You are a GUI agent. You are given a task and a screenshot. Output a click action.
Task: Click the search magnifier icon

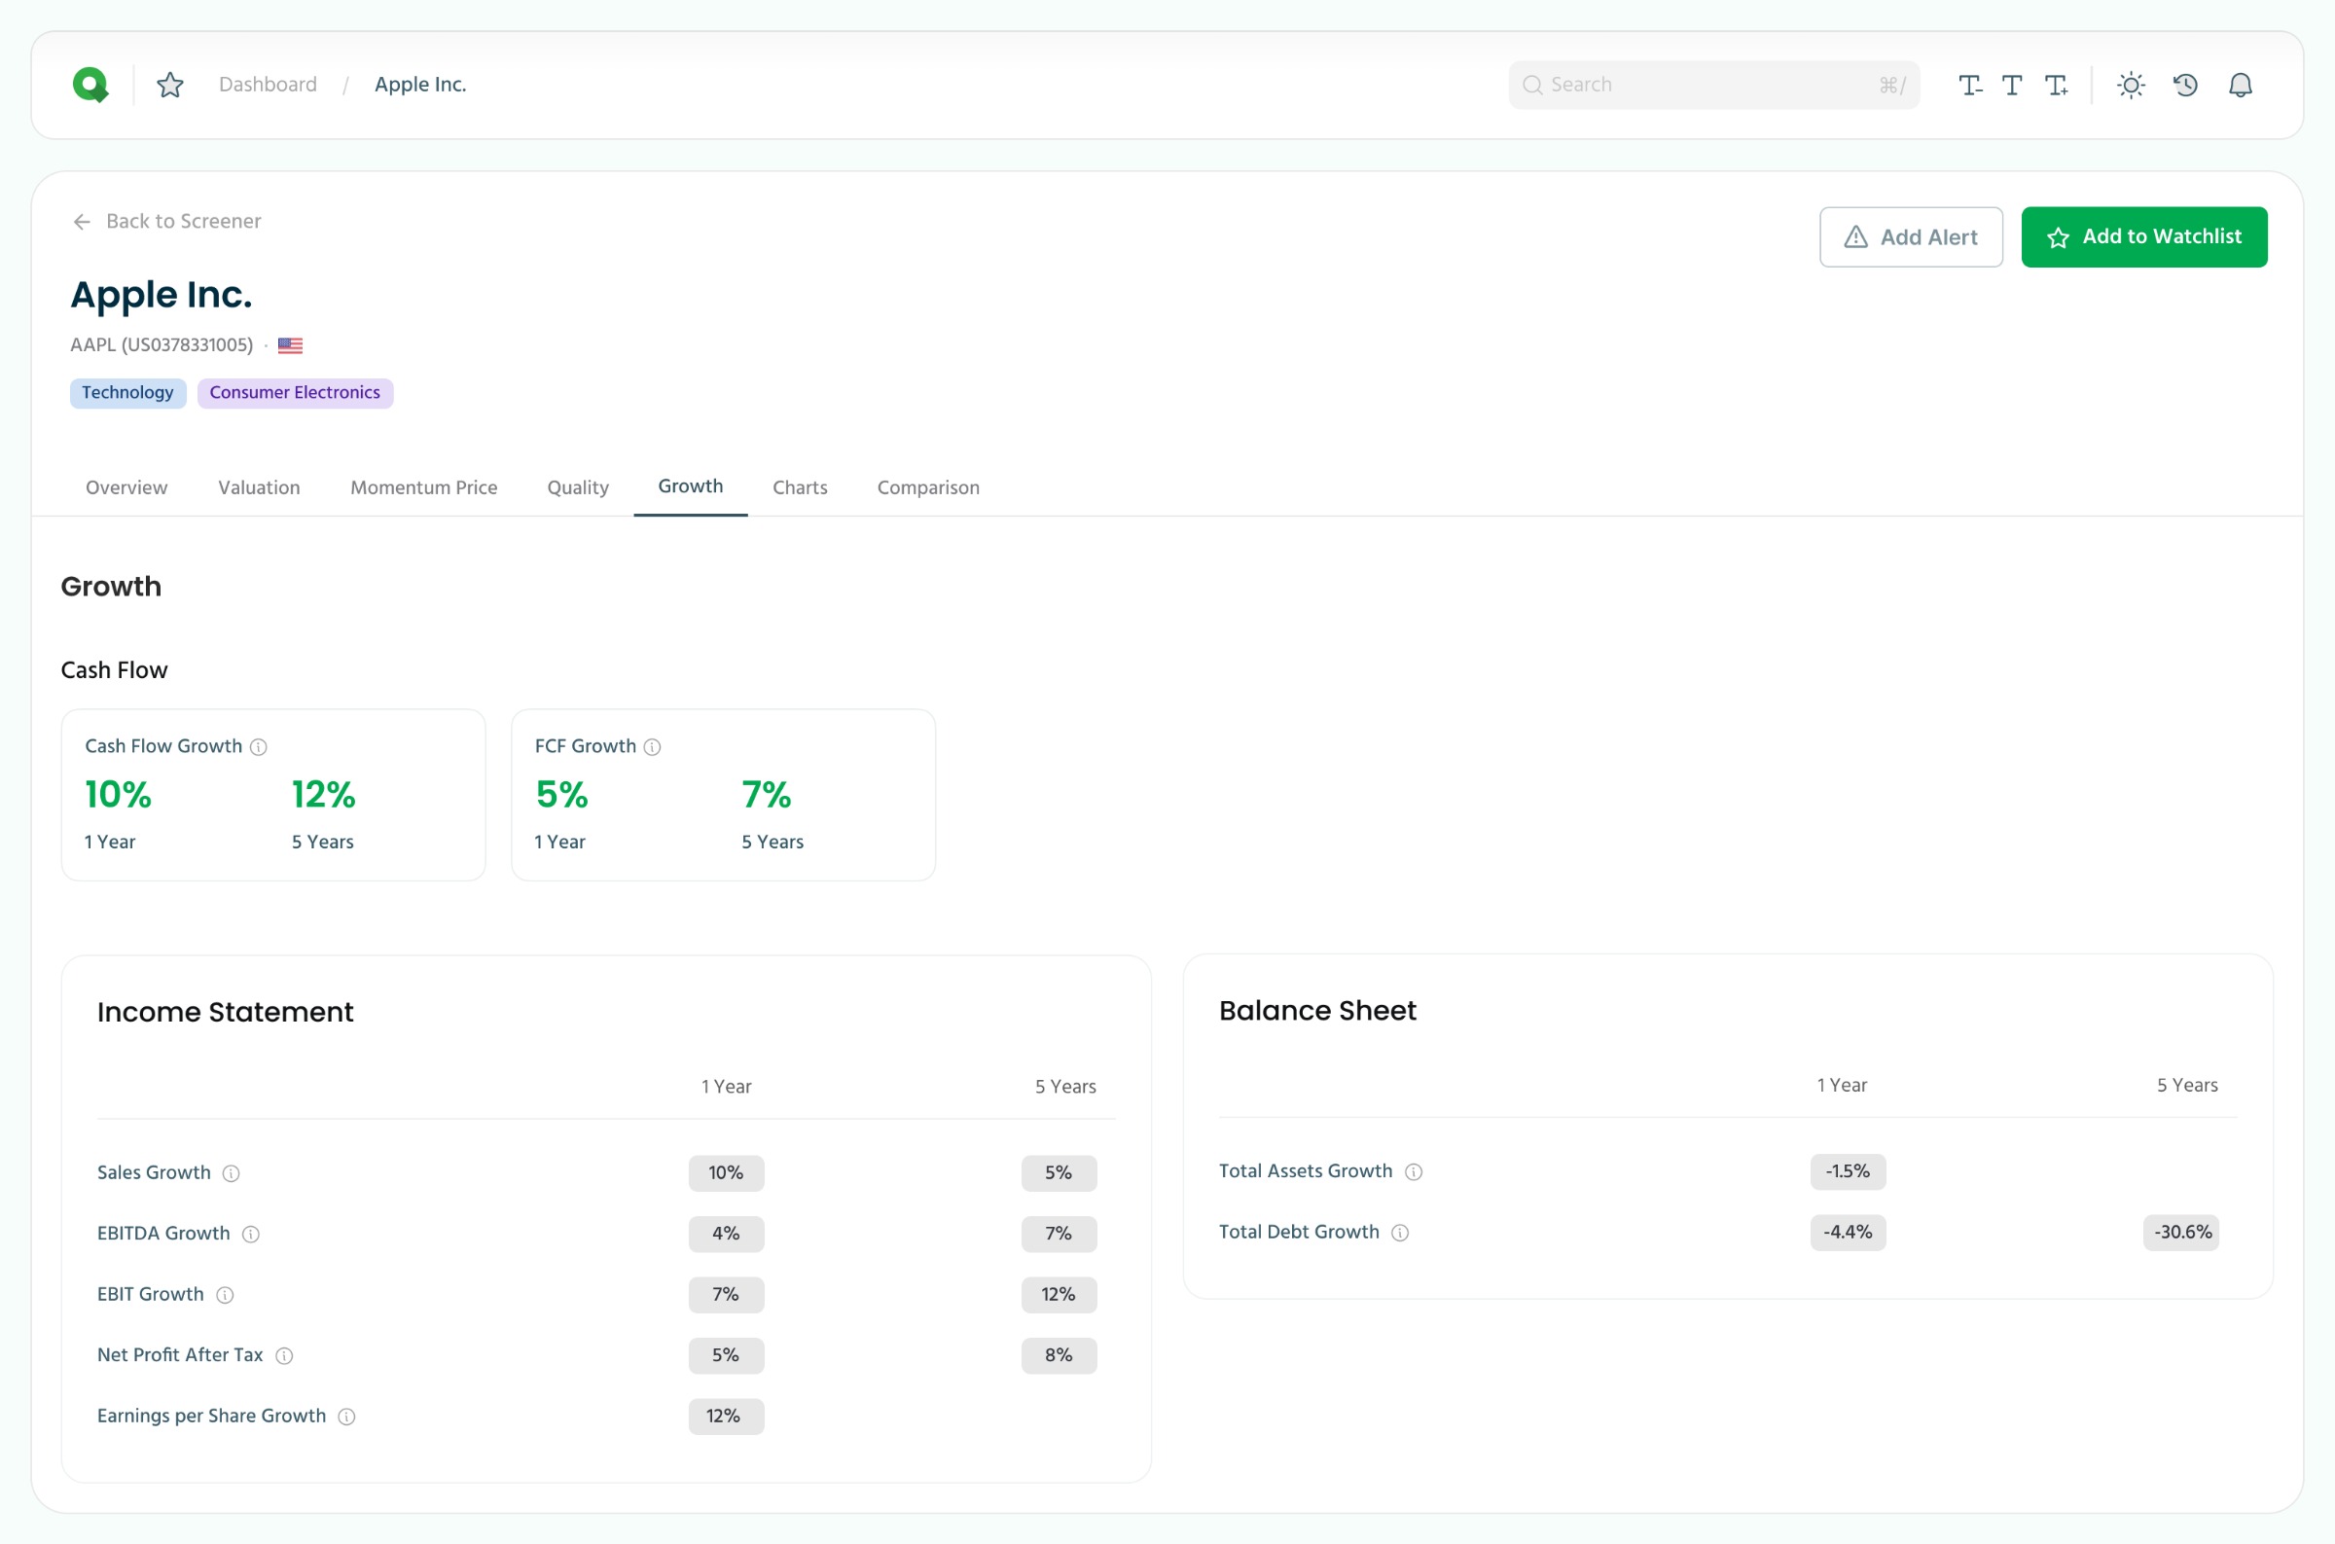[x=1531, y=85]
